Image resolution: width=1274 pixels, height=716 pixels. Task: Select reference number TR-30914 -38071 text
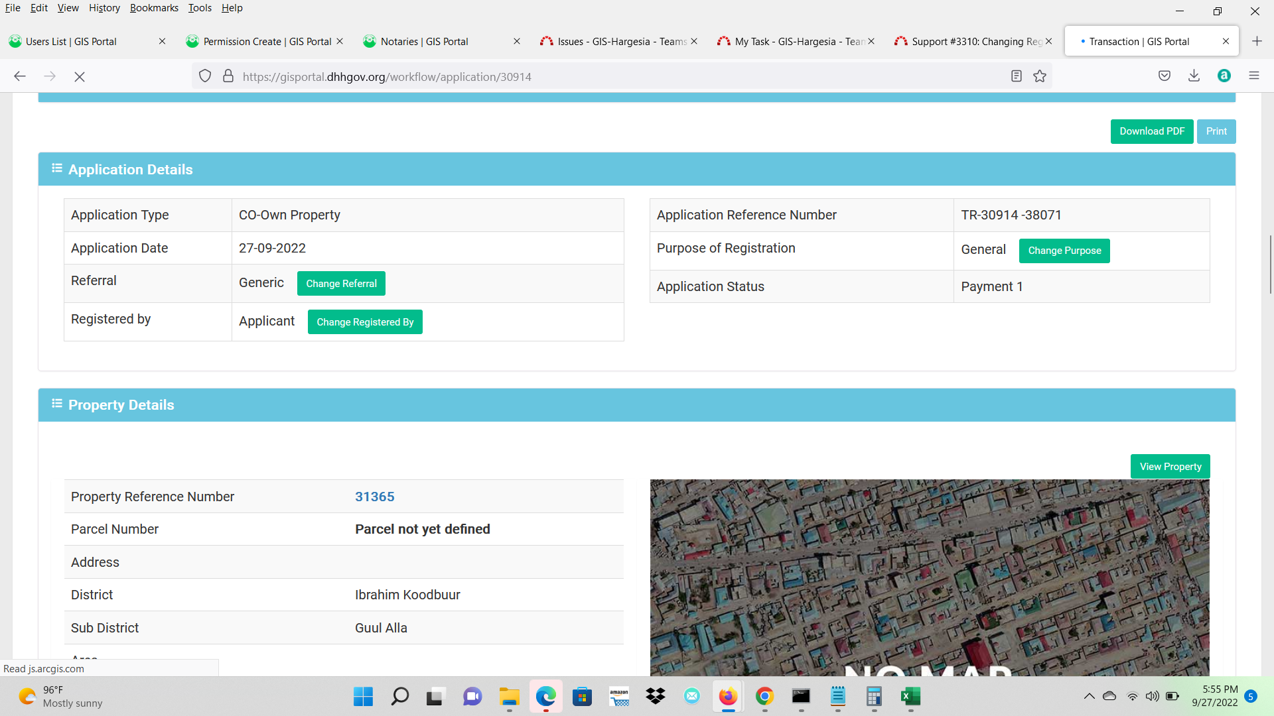click(x=1011, y=215)
